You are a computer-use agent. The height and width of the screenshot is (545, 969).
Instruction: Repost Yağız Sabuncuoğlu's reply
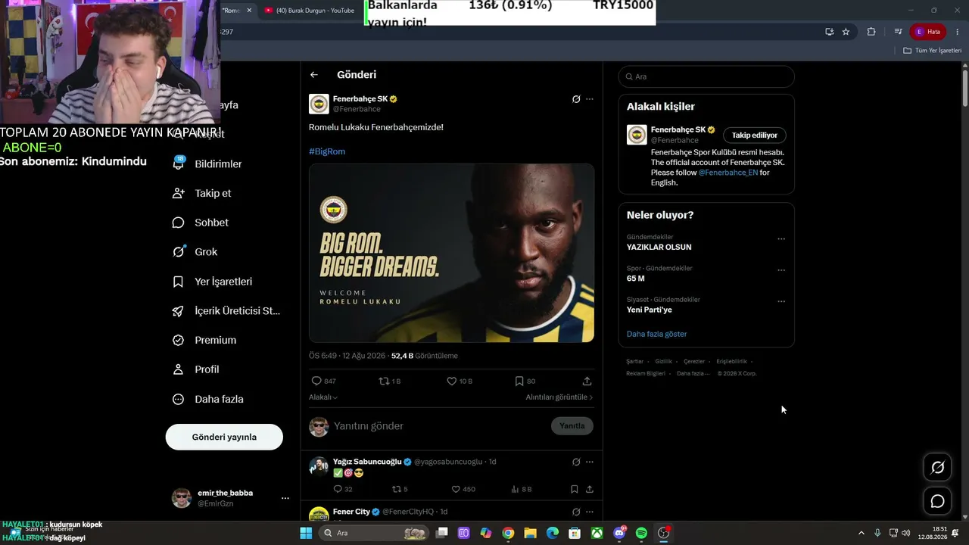pyautogui.click(x=400, y=489)
